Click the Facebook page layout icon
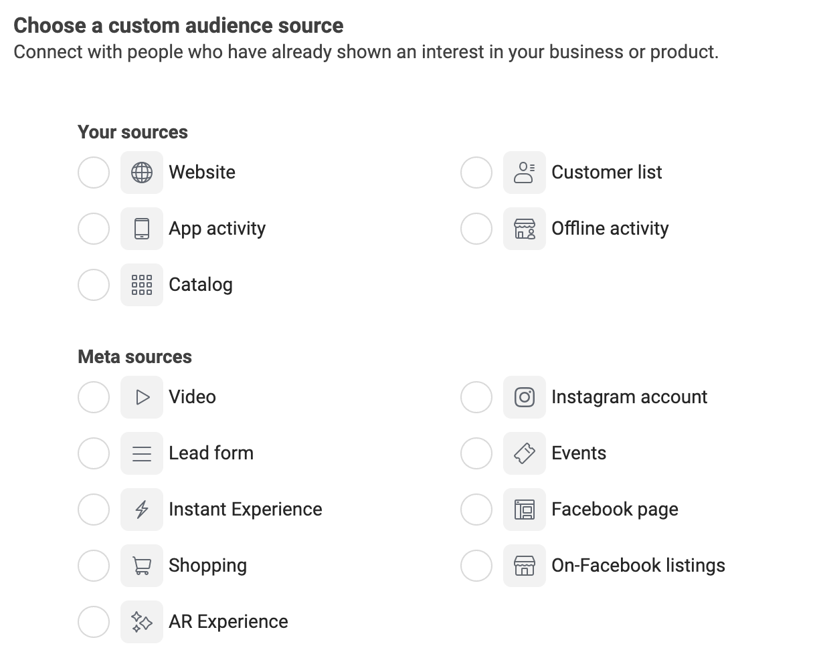This screenshot has width=815, height=666. point(525,510)
